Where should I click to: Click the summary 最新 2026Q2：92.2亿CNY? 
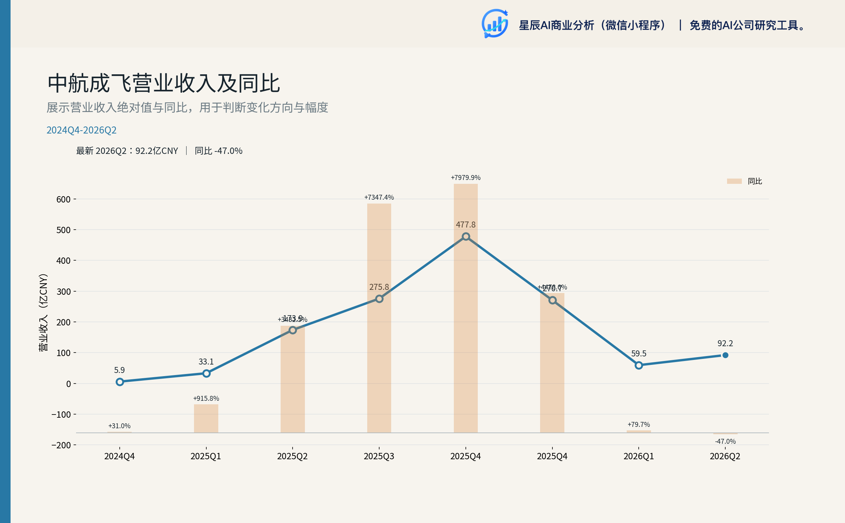click(x=127, y=151)
